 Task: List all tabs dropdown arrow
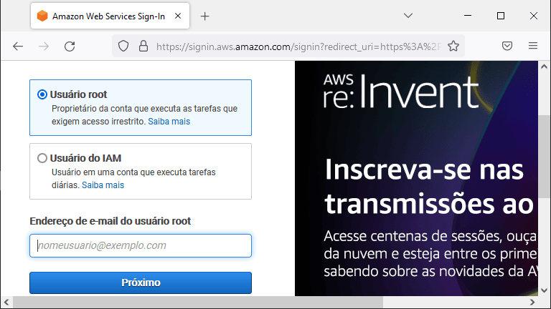408,16
